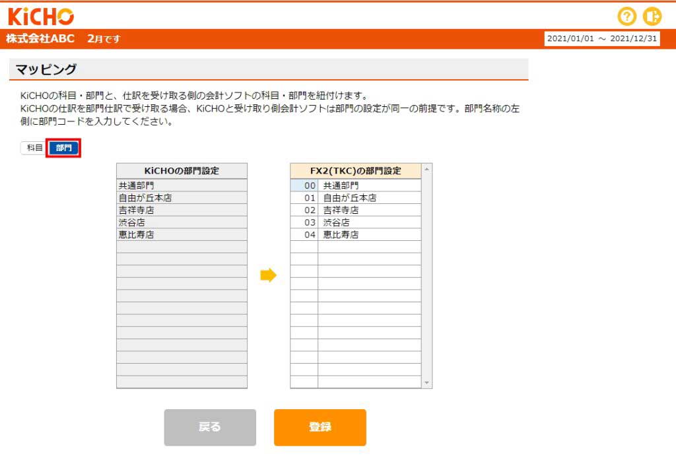
Task: Click the code field containing 01
Action: (x=304, y=198)
